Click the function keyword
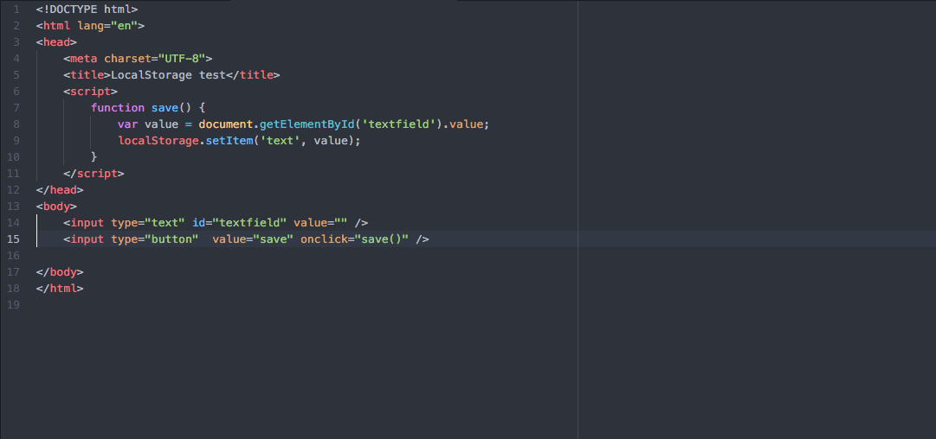 118,108
